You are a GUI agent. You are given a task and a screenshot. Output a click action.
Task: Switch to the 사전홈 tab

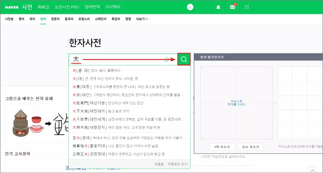pyautogui.click(x=9, y=19)
